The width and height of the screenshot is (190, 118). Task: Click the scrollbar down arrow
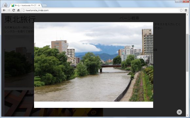(x=187, y=115)
